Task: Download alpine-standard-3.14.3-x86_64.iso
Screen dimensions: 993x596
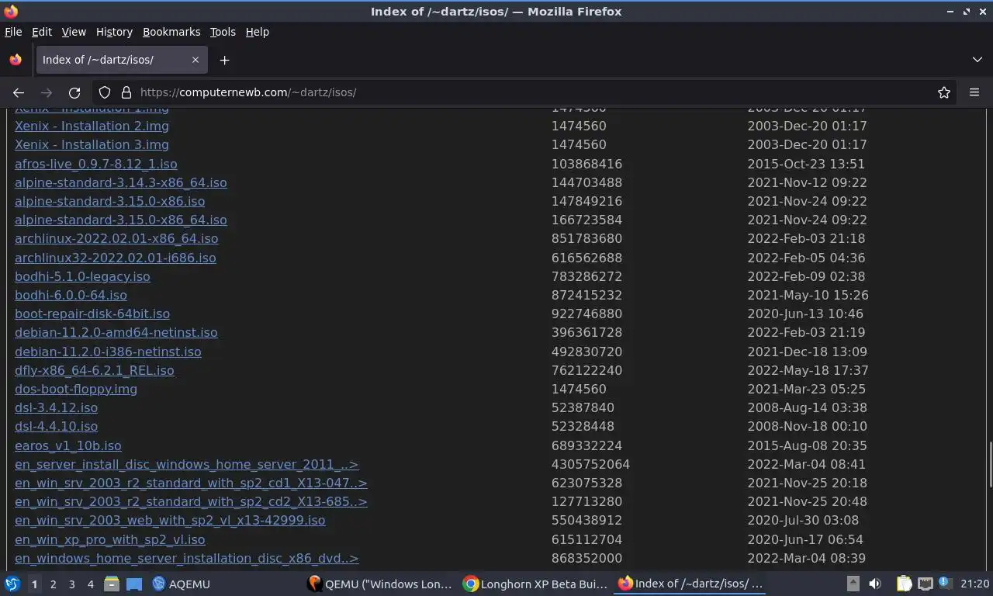Action: click(121, 182)
